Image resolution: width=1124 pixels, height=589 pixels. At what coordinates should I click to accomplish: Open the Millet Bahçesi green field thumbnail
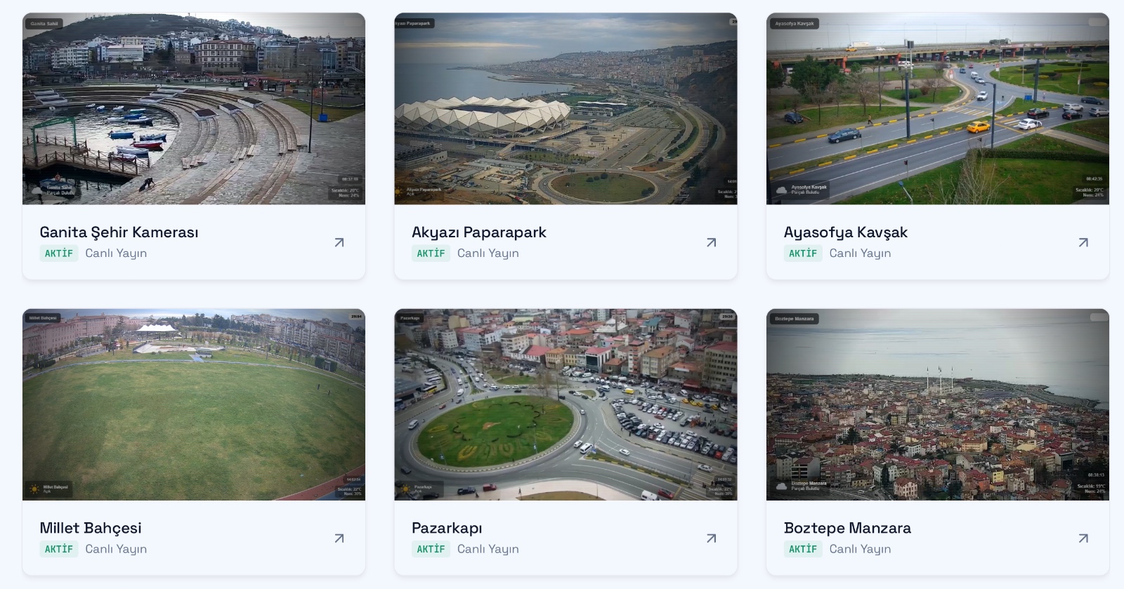pos(194,405)
